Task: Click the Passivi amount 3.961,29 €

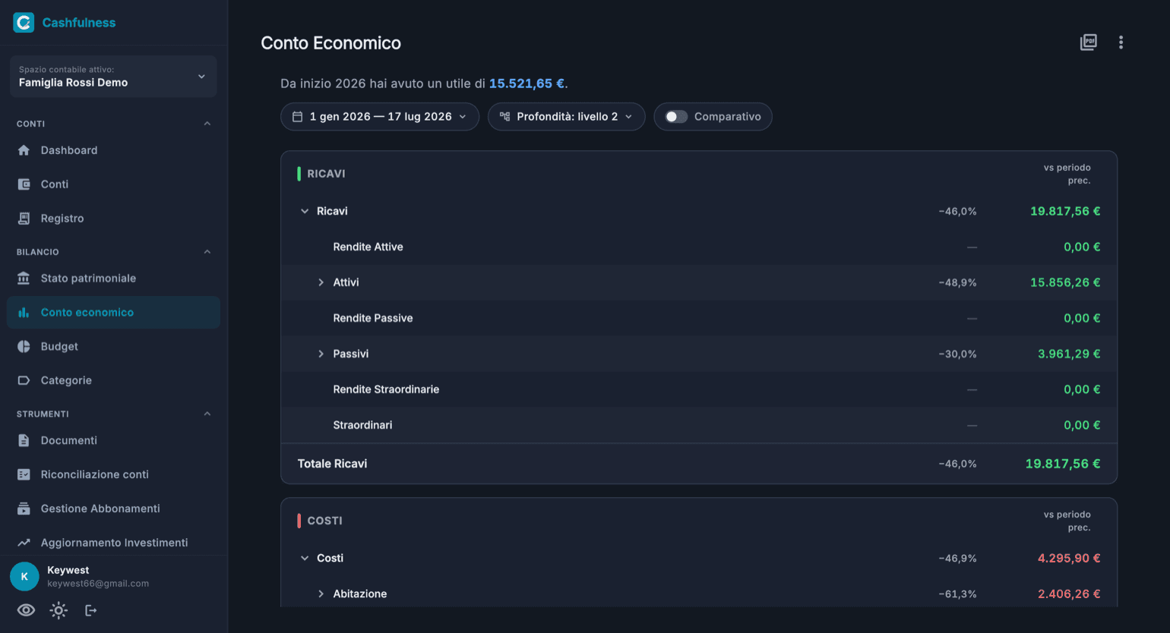Action: (x=1069, y=354)
